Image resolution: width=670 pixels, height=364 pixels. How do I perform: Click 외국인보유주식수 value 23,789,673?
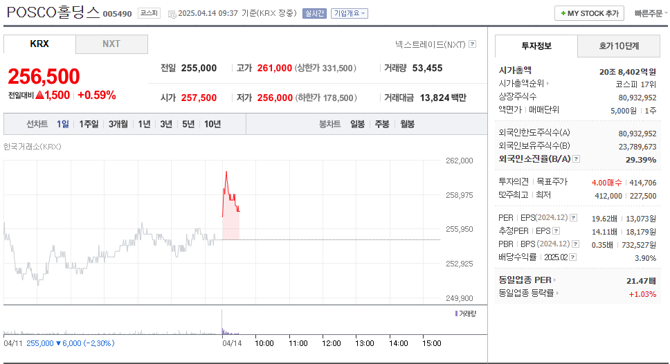tap(637, 147)
